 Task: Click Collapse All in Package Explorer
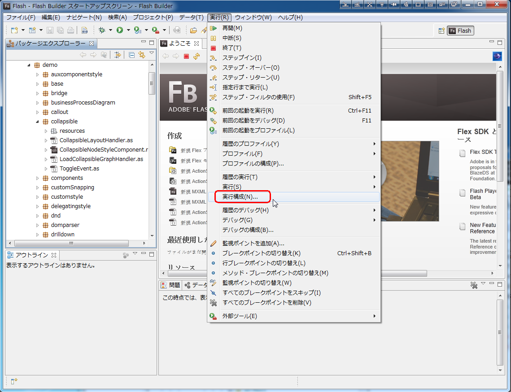tap(131, 55)
